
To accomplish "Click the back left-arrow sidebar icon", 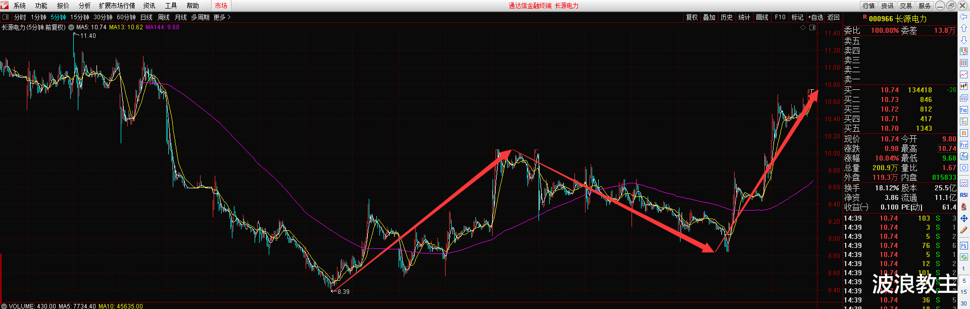I will 964,17.
